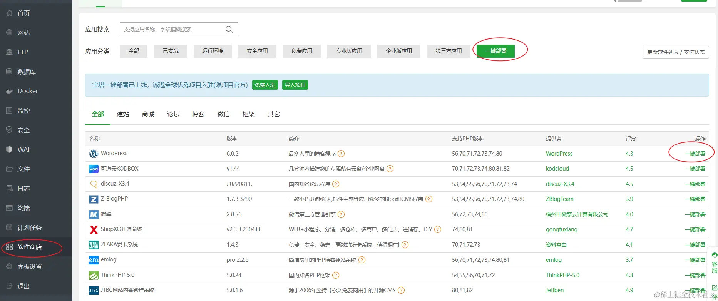This screenshot has width=718, height=301.
Task: Click 更新软件列表 / 支付状态 button
Action: [676, 52]
